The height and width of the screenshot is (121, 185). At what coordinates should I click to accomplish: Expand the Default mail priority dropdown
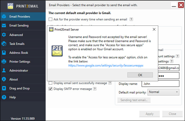coord(163,92)
